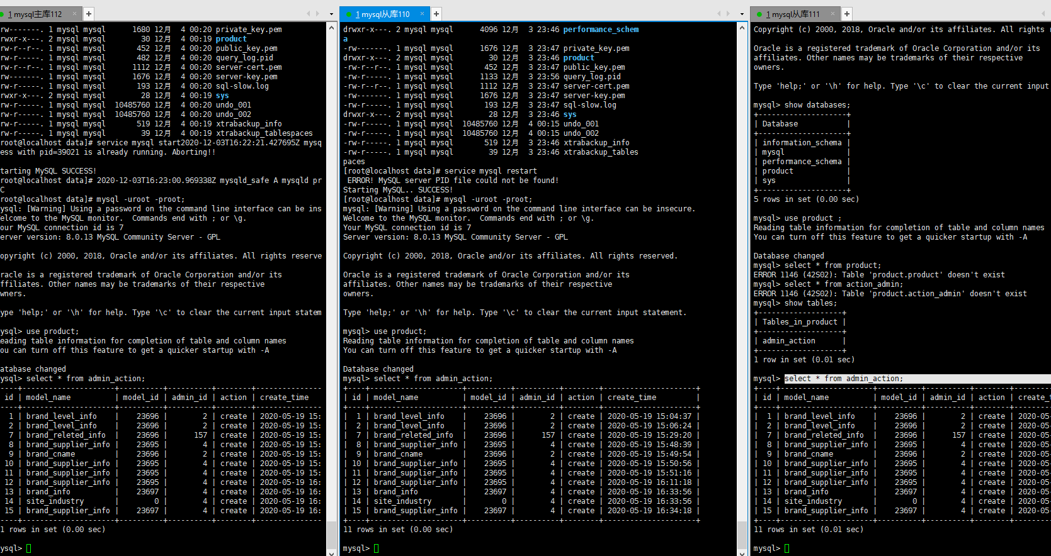
Task: Click '1 row in set (0.01 sec)' text
Action: (804, 360)
